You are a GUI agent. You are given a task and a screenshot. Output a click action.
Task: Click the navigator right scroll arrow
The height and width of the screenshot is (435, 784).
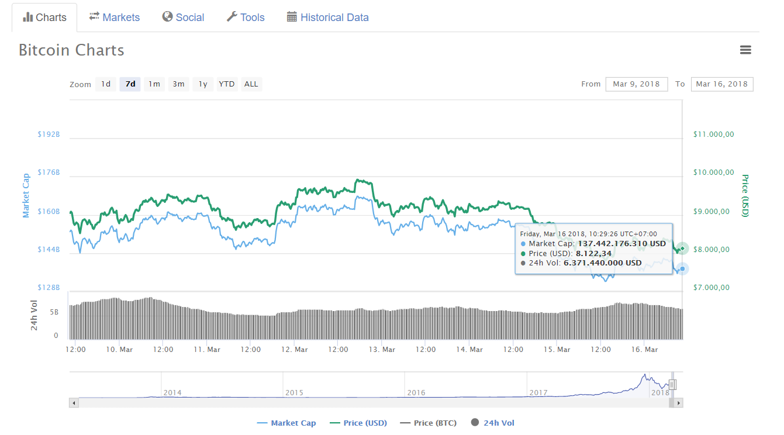click(x=678, y=403)
